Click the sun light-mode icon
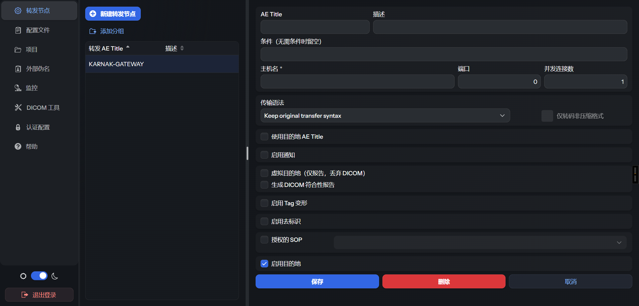Viewport: 639px width, 306px height. (x=23, y=276)
